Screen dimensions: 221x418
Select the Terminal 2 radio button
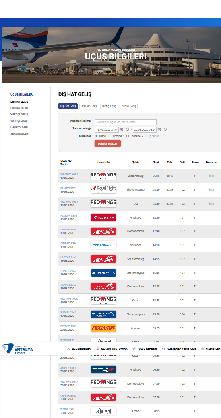coord(128,136)
